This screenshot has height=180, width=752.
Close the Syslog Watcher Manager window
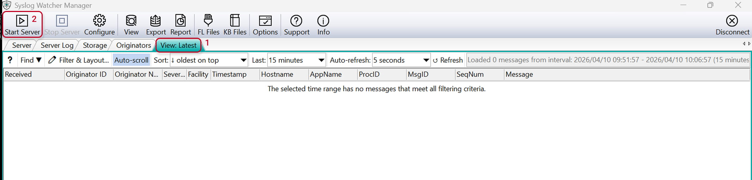738,5
